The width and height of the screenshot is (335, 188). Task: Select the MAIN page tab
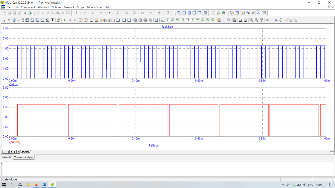[x=25, y=152]
